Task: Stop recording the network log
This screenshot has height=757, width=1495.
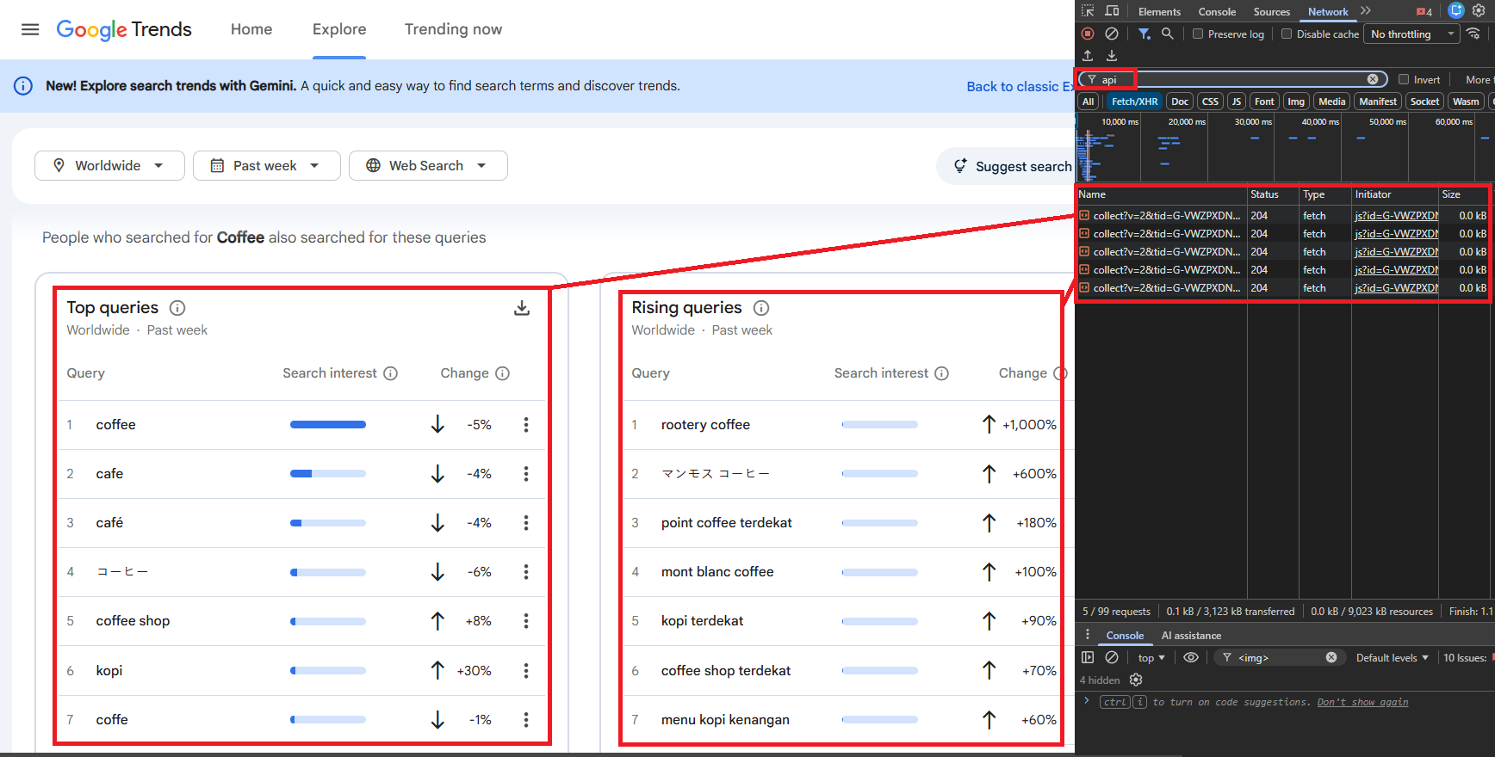Action: tap(1088, 34)
